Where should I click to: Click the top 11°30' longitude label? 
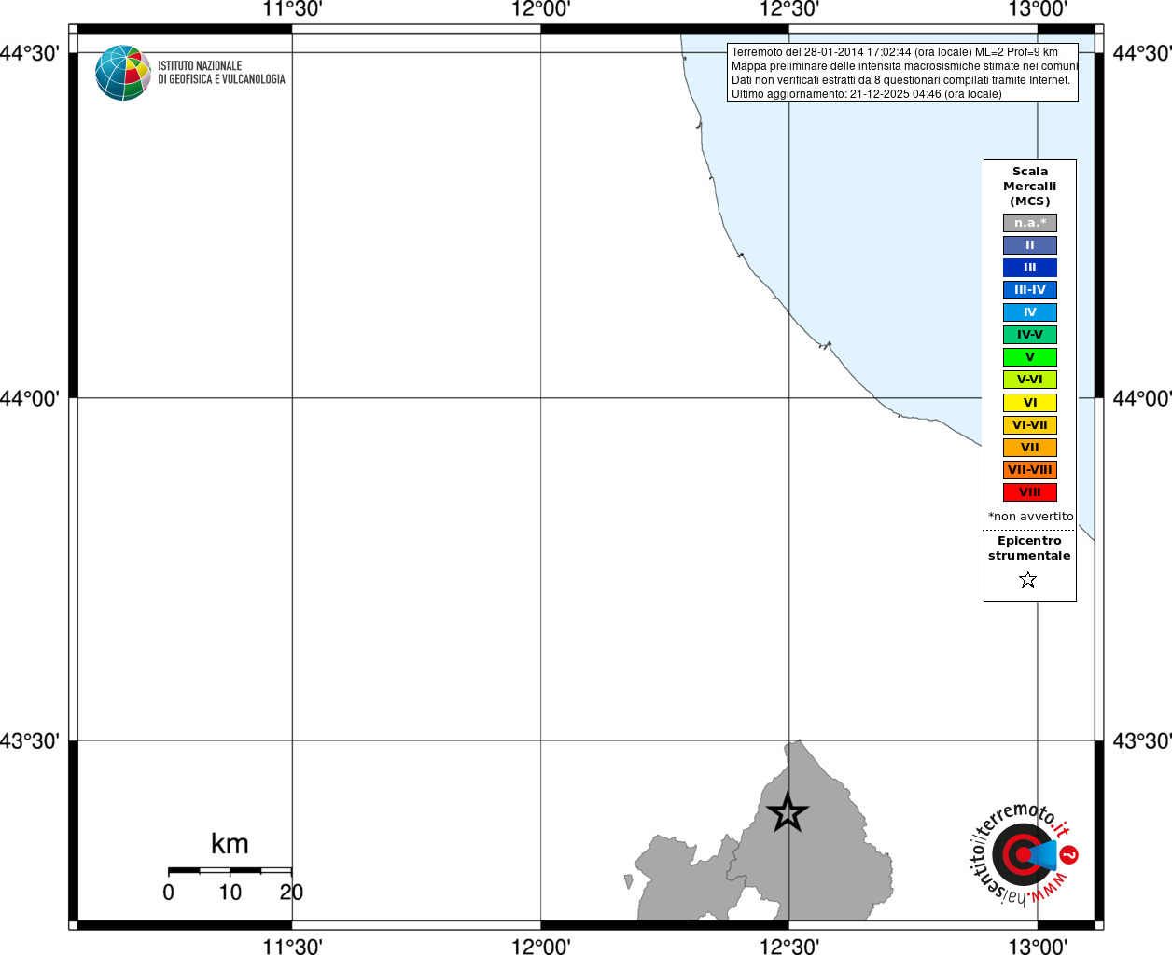click(292, 9)
